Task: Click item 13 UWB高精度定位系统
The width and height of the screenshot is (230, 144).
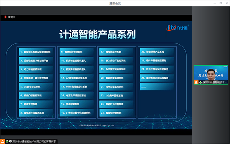Action: pos(77,87)
